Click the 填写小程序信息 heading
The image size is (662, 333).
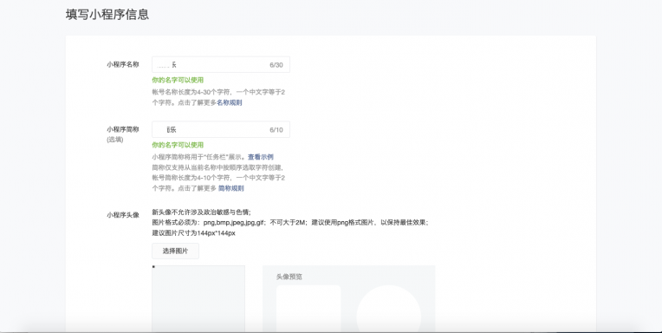[107, 15]
